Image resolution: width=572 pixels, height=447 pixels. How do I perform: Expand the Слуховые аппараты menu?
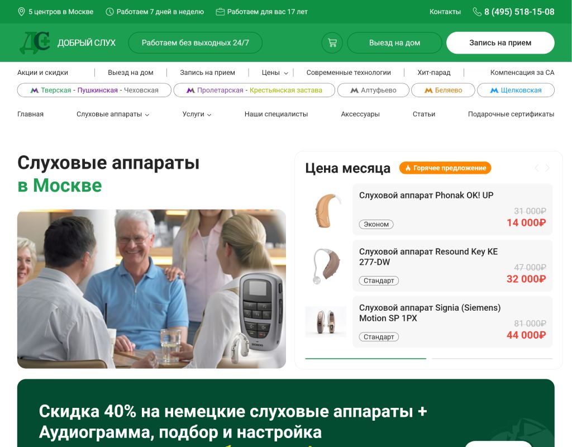tap(113, 114)
